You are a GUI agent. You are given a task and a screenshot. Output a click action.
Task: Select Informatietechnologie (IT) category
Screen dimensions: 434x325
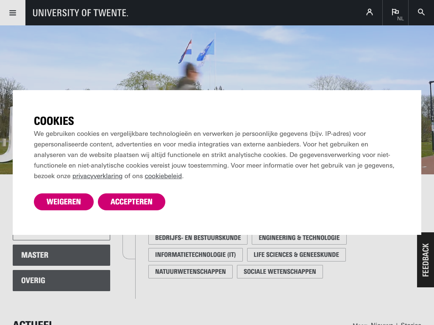pos(195,255)
